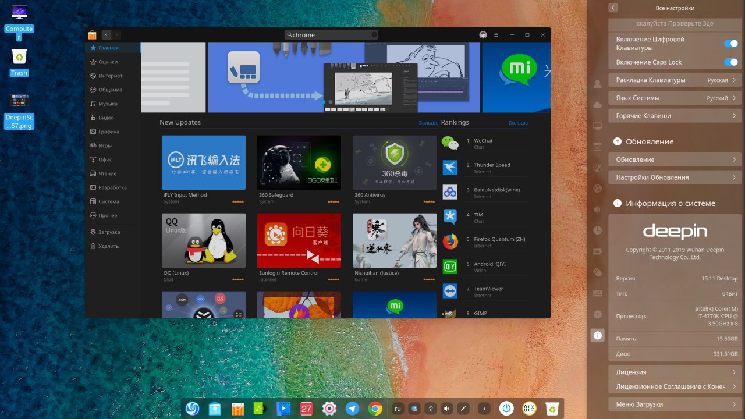Image resolution: width=745 pixels, height=419 pixels.
Task: Launch Deepin File Manager from dock
Action: pyautogui.click(x=215, y=409)
